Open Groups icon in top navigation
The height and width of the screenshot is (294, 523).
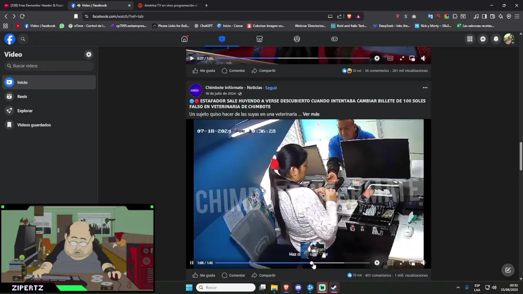click(297, 39)
